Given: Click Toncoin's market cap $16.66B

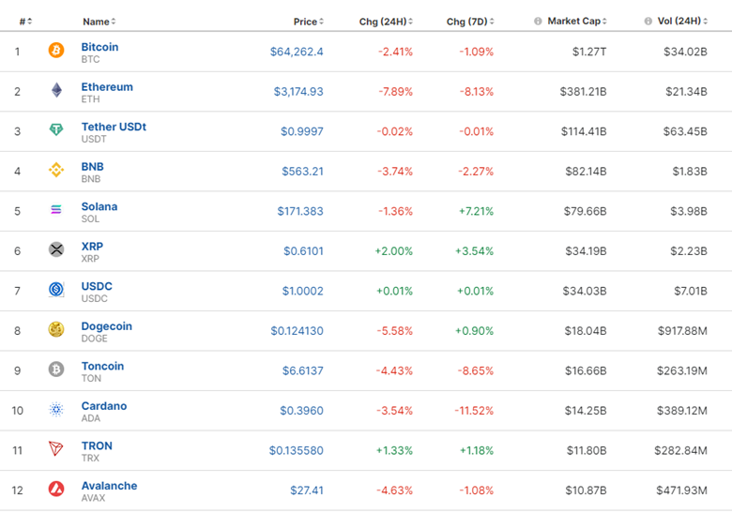Looking at the screenshot, I should click(x=586, y=370).
